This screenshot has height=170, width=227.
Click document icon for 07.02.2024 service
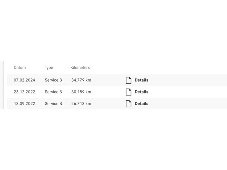[129, 80]
